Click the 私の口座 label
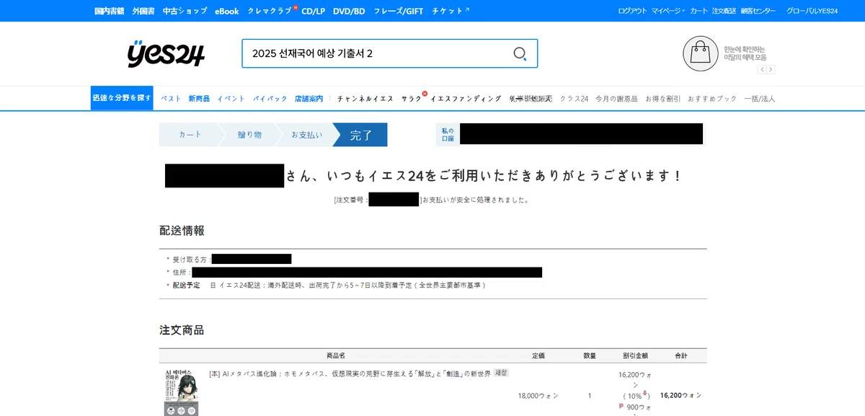Screen dimensions: 865x416 point(448,134)
